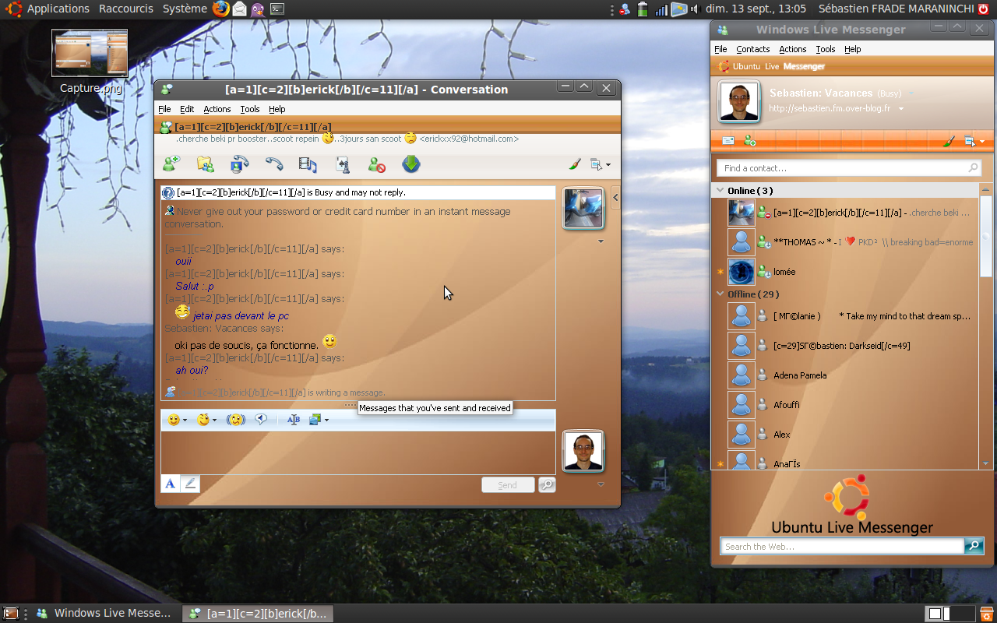The height and width of the screenshot is (623, 997).
Task: Change conversation color scheme with paintbrush icon
Action: 575,164
